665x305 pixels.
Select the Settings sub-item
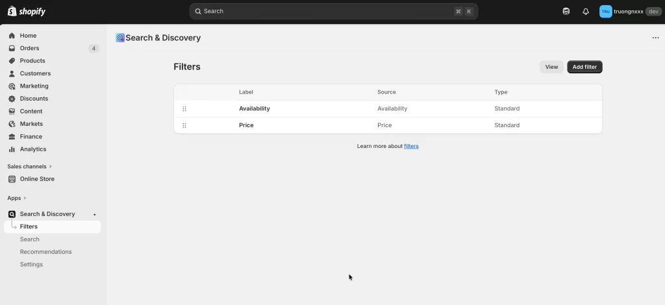coord(31,264)
